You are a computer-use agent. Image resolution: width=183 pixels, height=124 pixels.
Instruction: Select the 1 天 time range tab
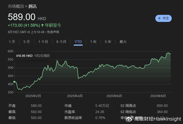point(12,42)
